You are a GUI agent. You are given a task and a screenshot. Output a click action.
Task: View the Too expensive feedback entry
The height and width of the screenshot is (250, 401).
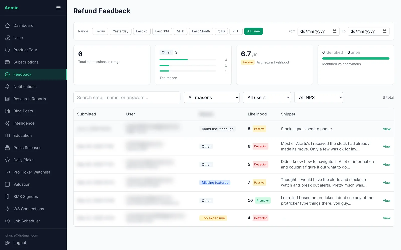click(387, 218)
